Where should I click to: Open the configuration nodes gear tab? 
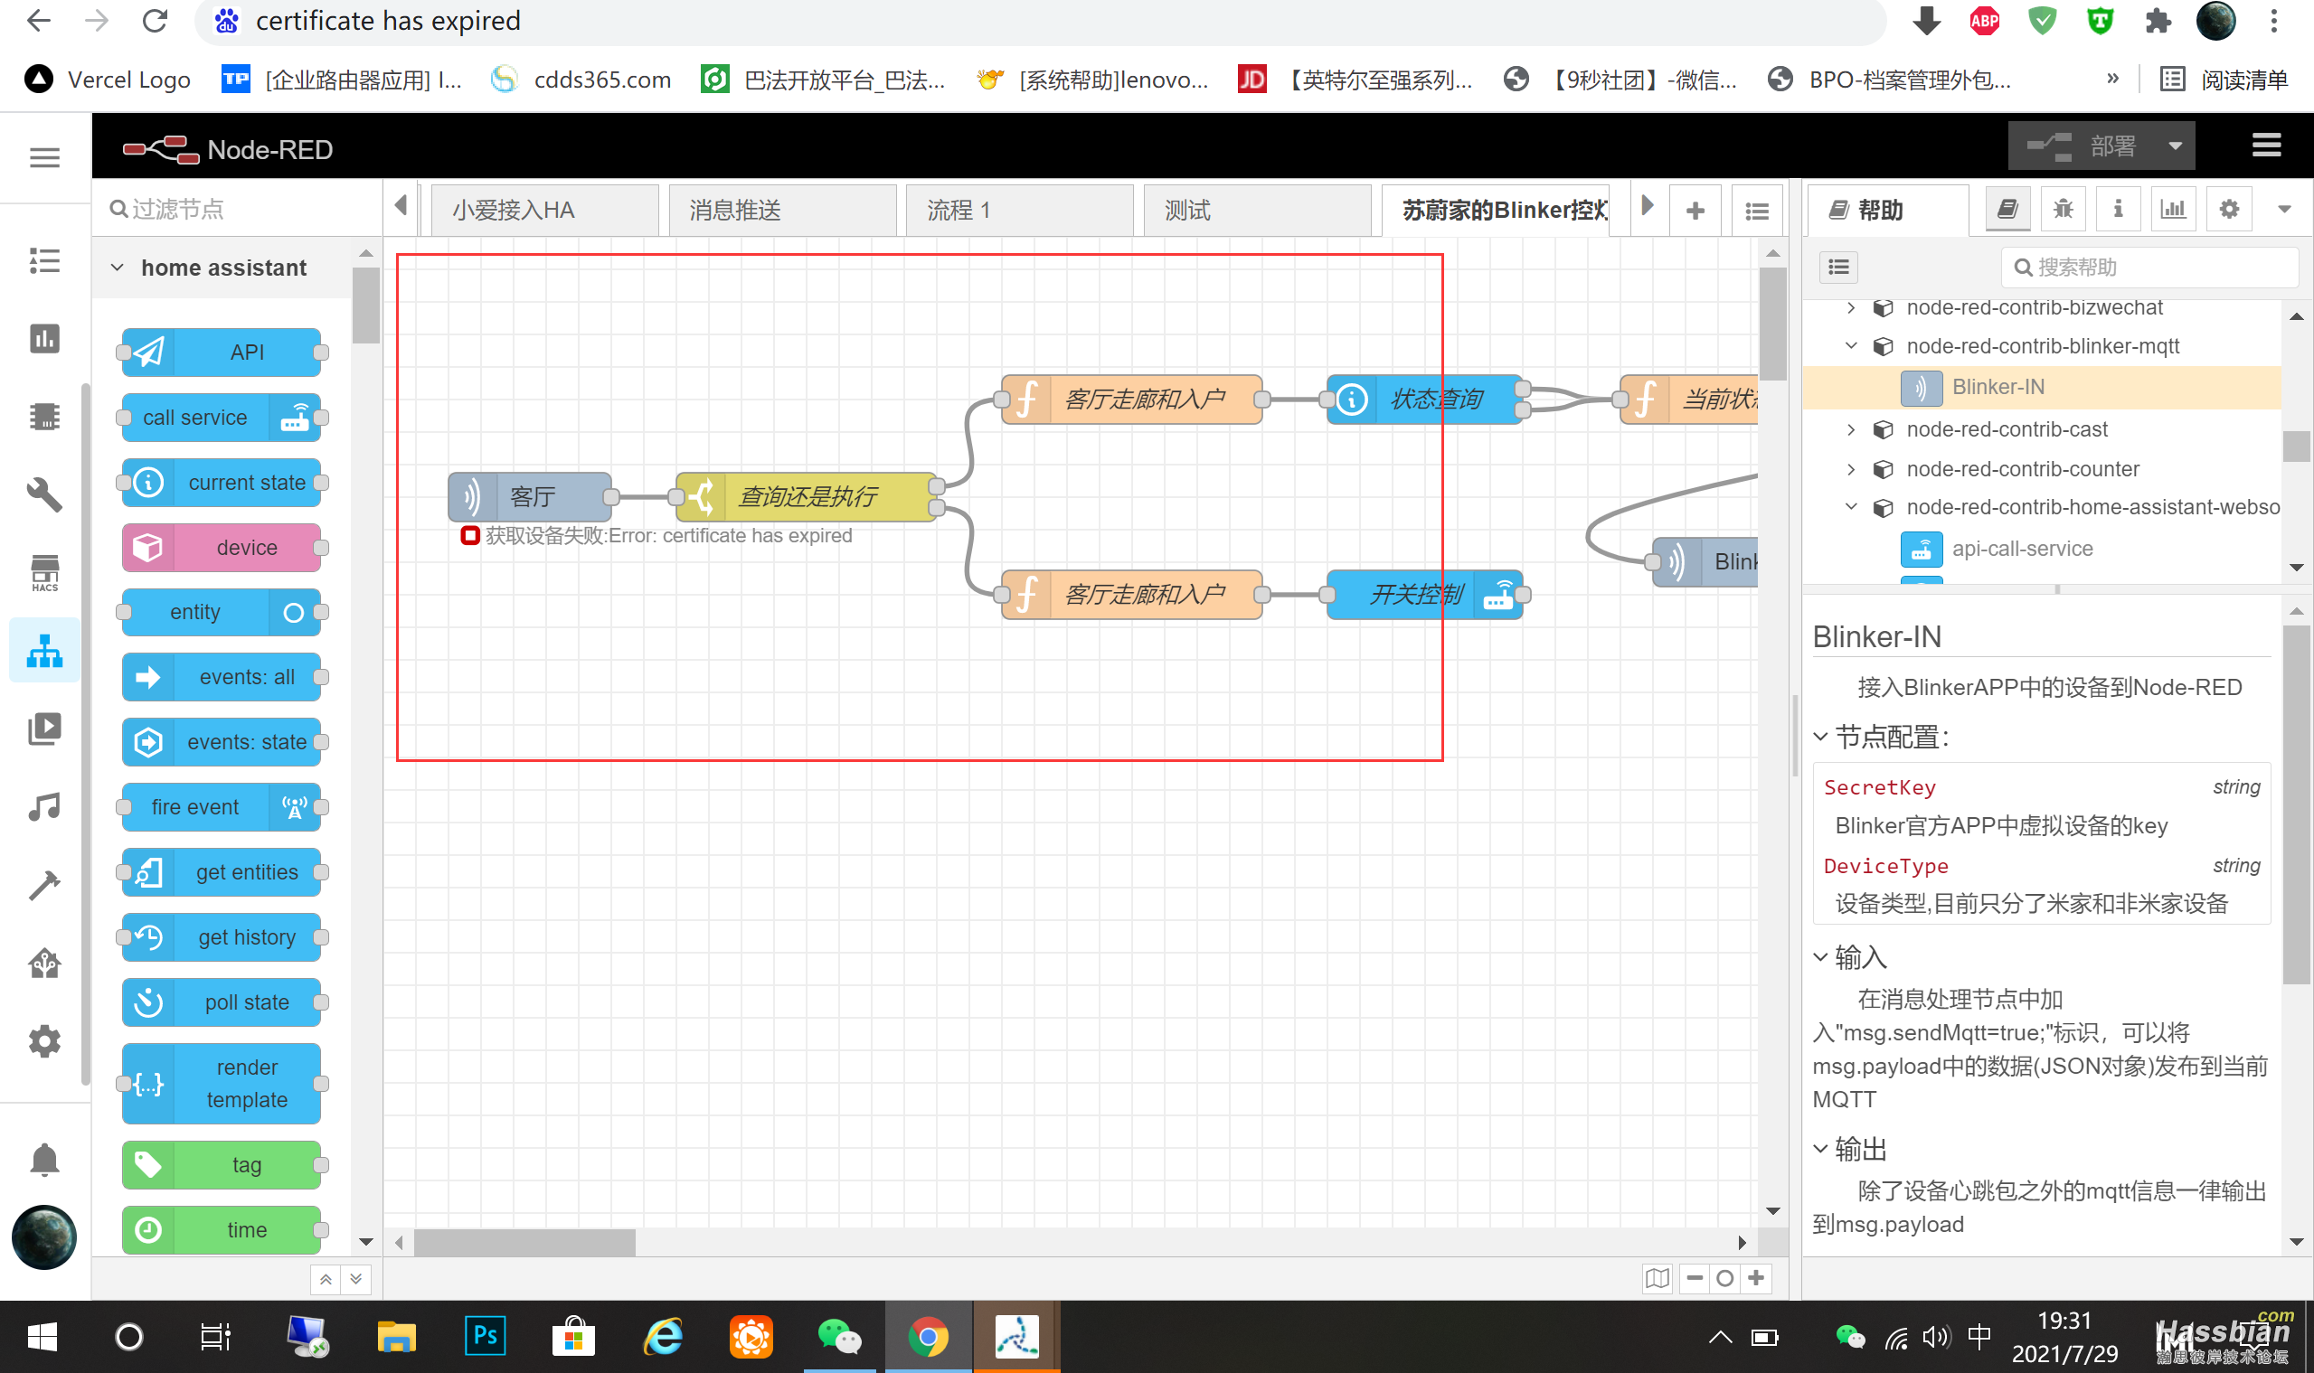click(2229, 209)
